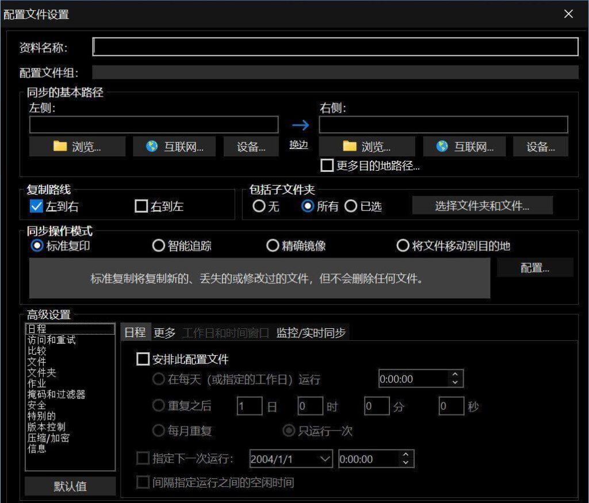Viewport: 589px width, 503px height.
Task: Click the left path input field
Action: click(x=154, y=125)
